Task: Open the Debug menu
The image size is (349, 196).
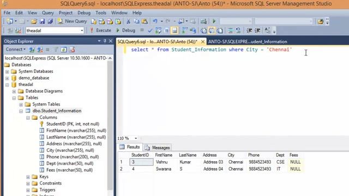Action: [x=84, y=13]
